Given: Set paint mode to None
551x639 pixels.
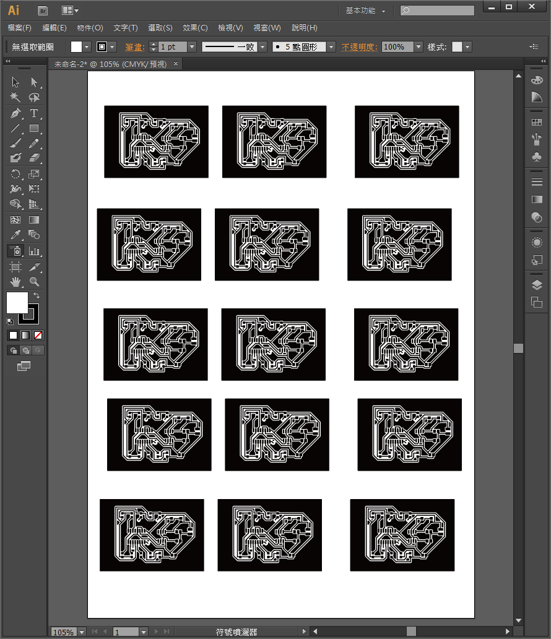Looking at the screenshot, I should point(38,335).
